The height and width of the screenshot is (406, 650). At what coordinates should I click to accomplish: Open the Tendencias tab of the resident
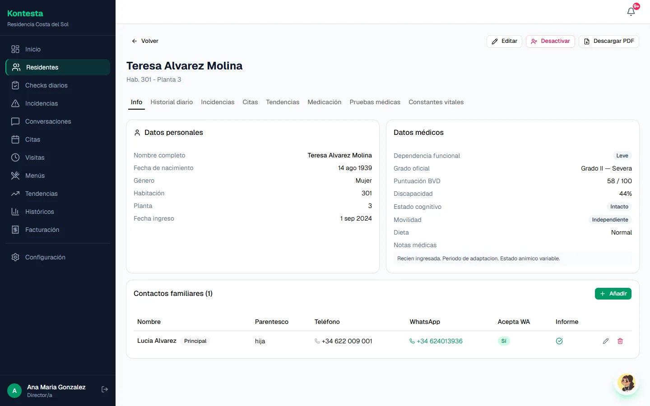coord(283,102)
